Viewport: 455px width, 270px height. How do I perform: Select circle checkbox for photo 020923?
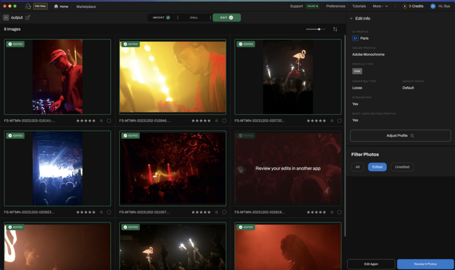pos(109,212)
